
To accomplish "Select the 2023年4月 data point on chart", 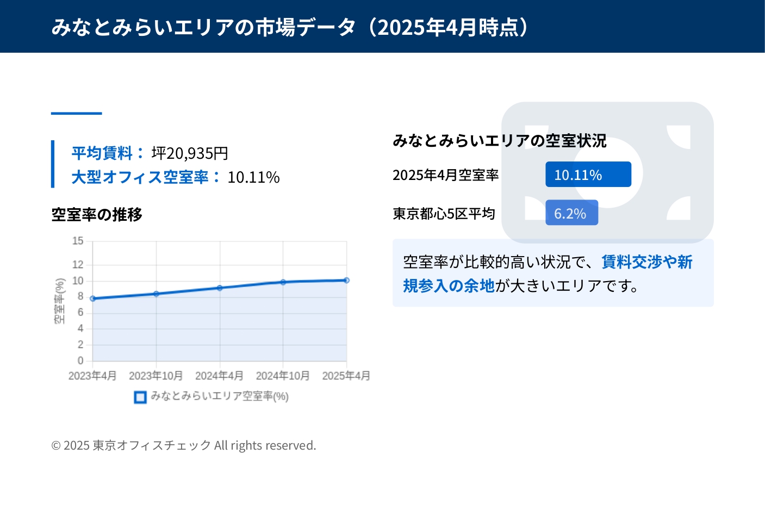I will 93,298.
